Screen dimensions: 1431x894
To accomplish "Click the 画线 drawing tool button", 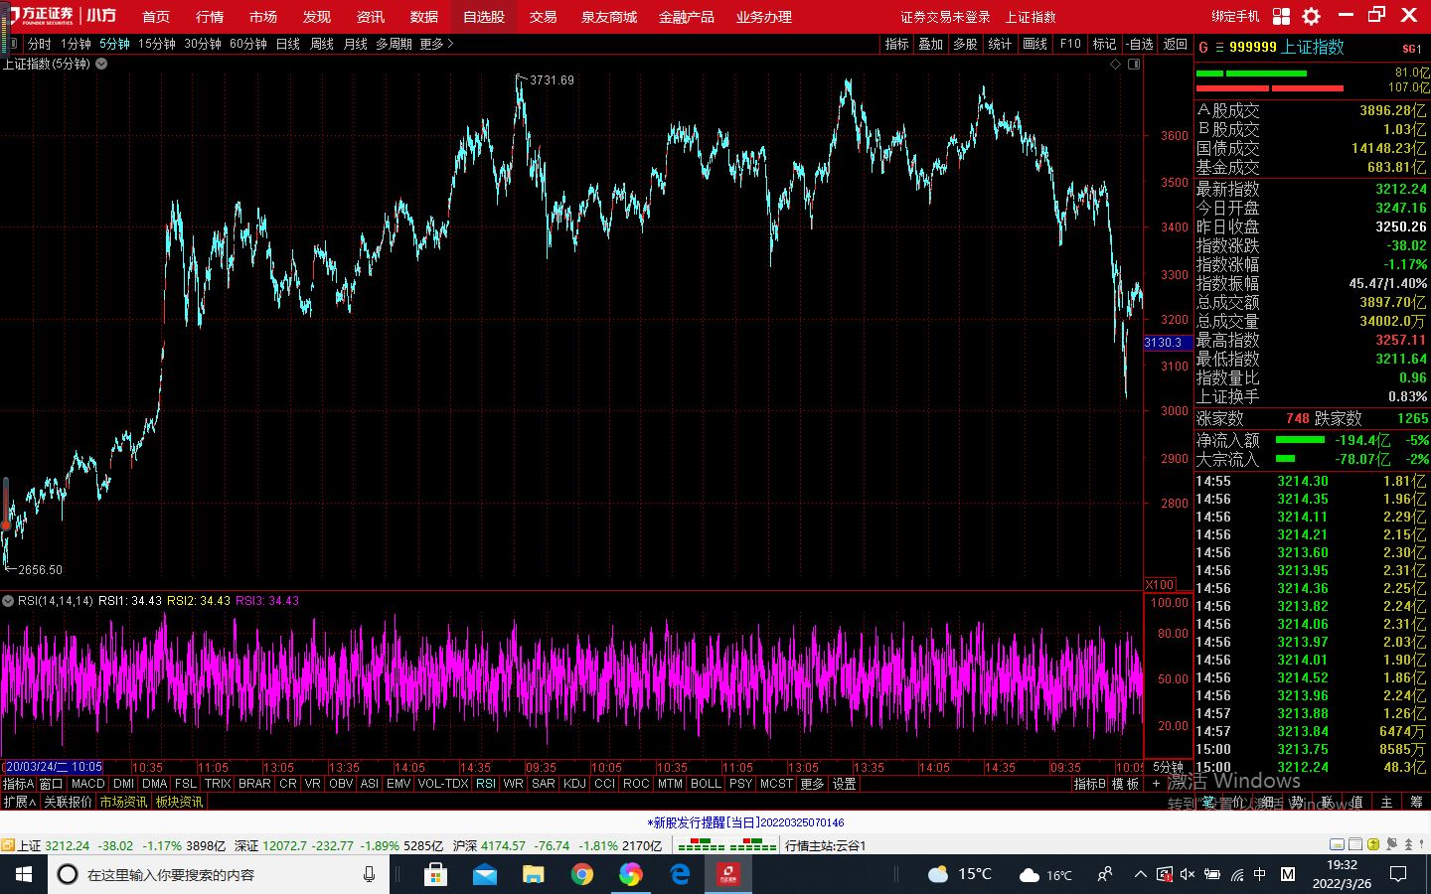I will (x=1034, y=44).
